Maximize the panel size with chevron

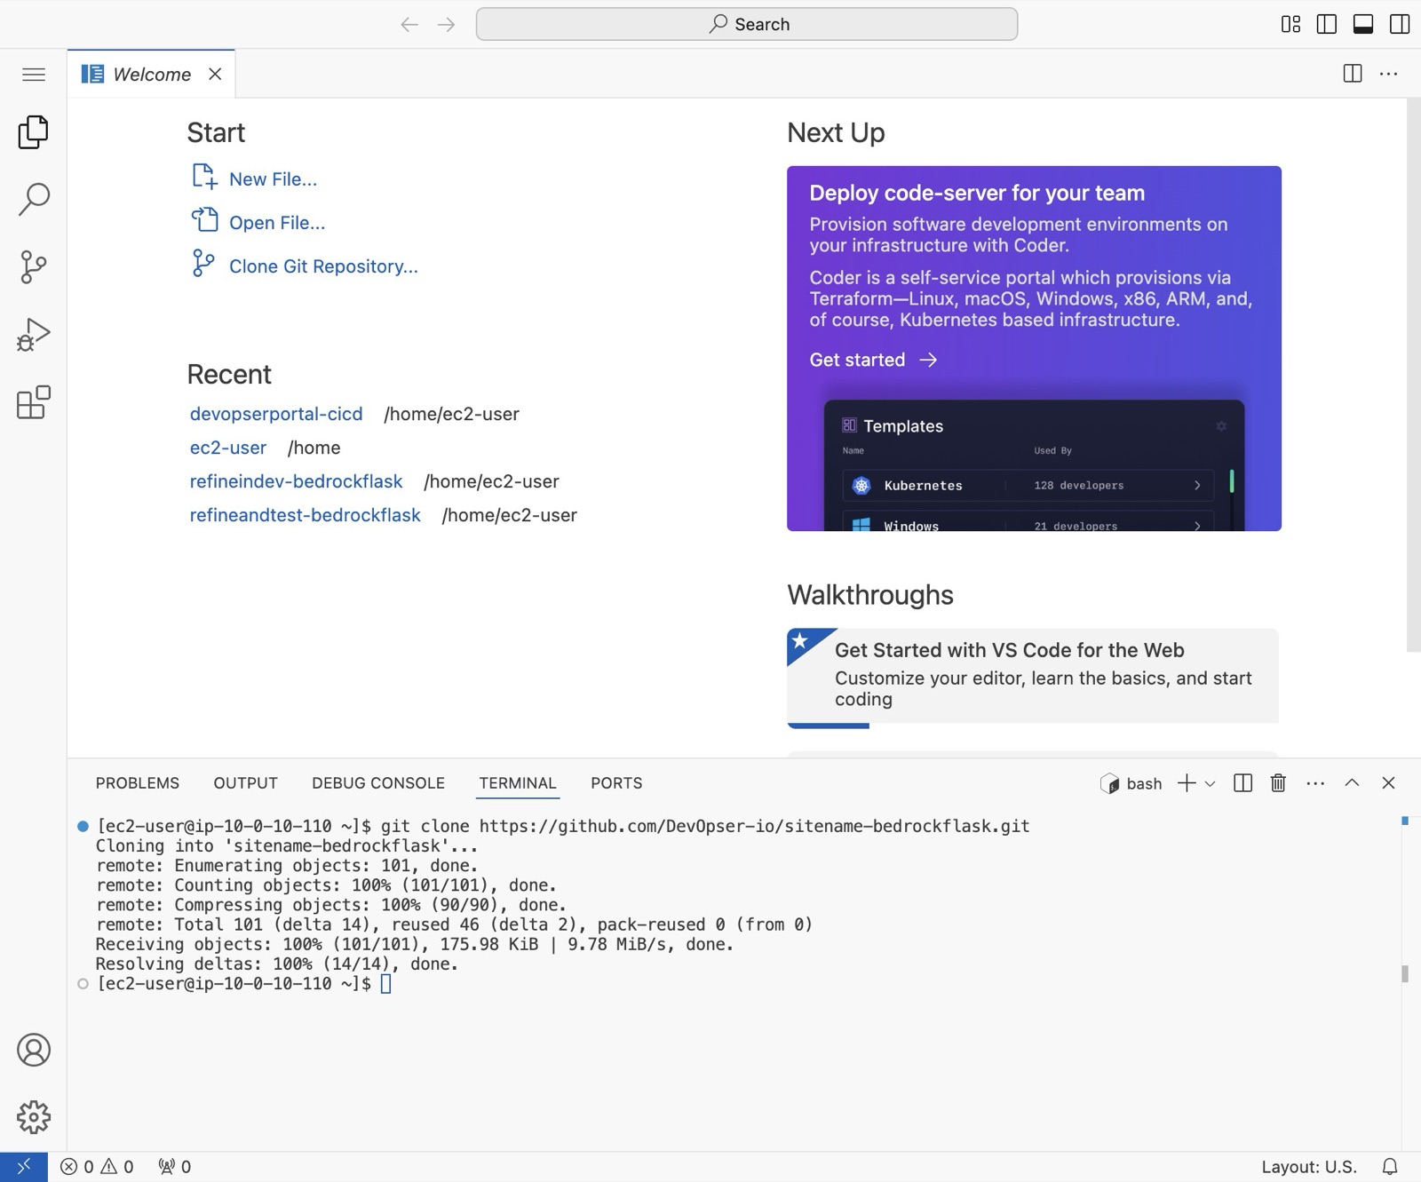coord(1352,782)
